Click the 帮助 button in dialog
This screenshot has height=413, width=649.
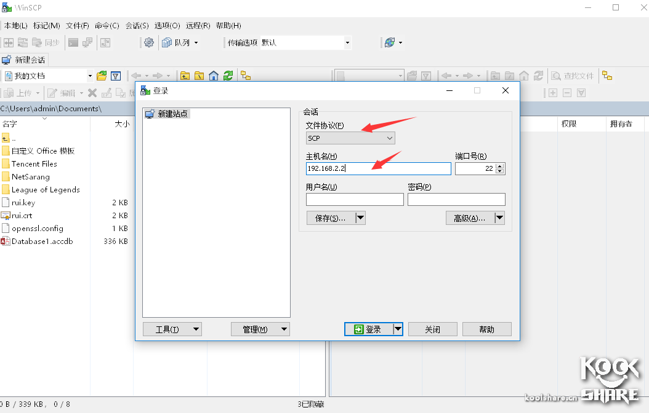pyautogui.click(x=486, y=329)
